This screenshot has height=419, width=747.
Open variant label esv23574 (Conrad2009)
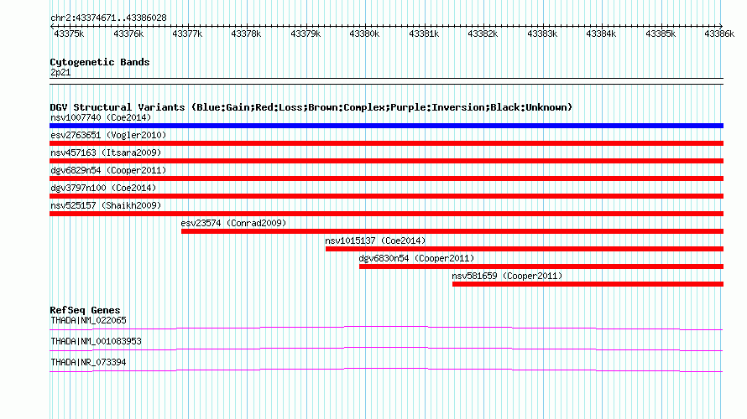click(x=233, y=223)
